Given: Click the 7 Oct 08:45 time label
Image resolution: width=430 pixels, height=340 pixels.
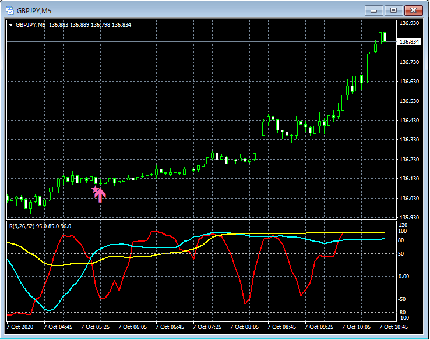Looking at the screenshot, I should [x=281, y=327].
